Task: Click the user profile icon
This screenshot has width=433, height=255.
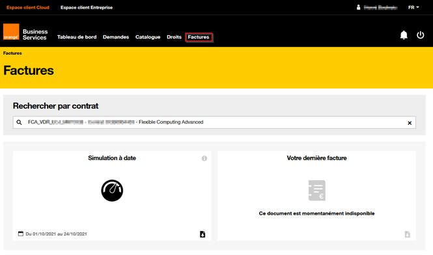Action: point(358,7)
